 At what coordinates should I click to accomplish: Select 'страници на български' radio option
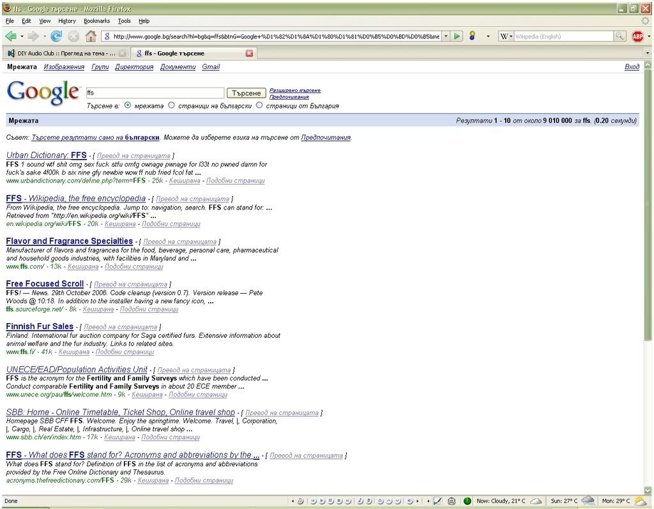[x=171, y=105]
